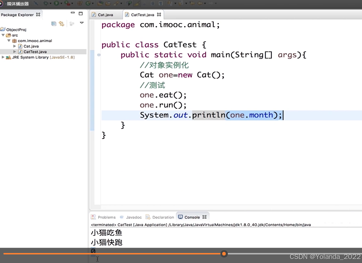Toggle Skip All Breakpoints in toolbar
Image resolution: width=362 pixels, height=263 pixels.
click(x=36, y=3)
